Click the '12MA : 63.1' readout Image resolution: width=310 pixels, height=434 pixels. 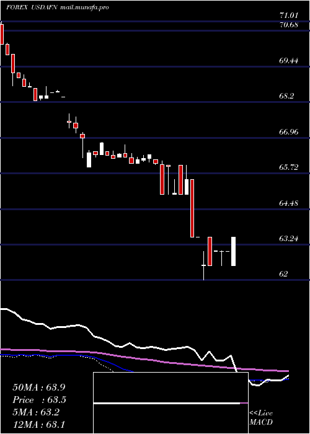tap(38, 424)
